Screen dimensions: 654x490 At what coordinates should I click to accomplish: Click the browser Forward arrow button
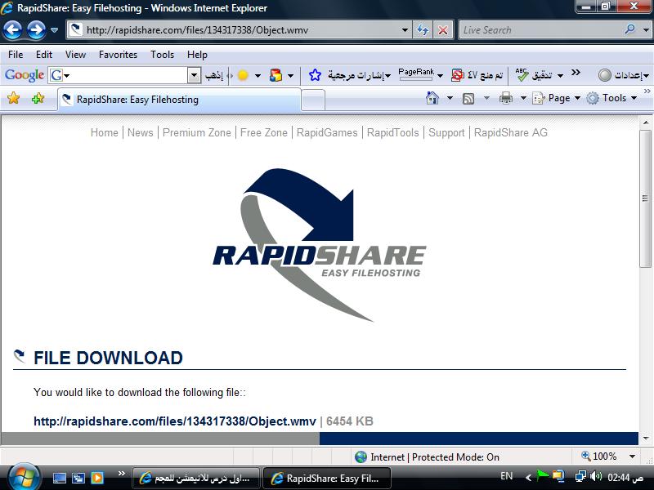[36, 30]
